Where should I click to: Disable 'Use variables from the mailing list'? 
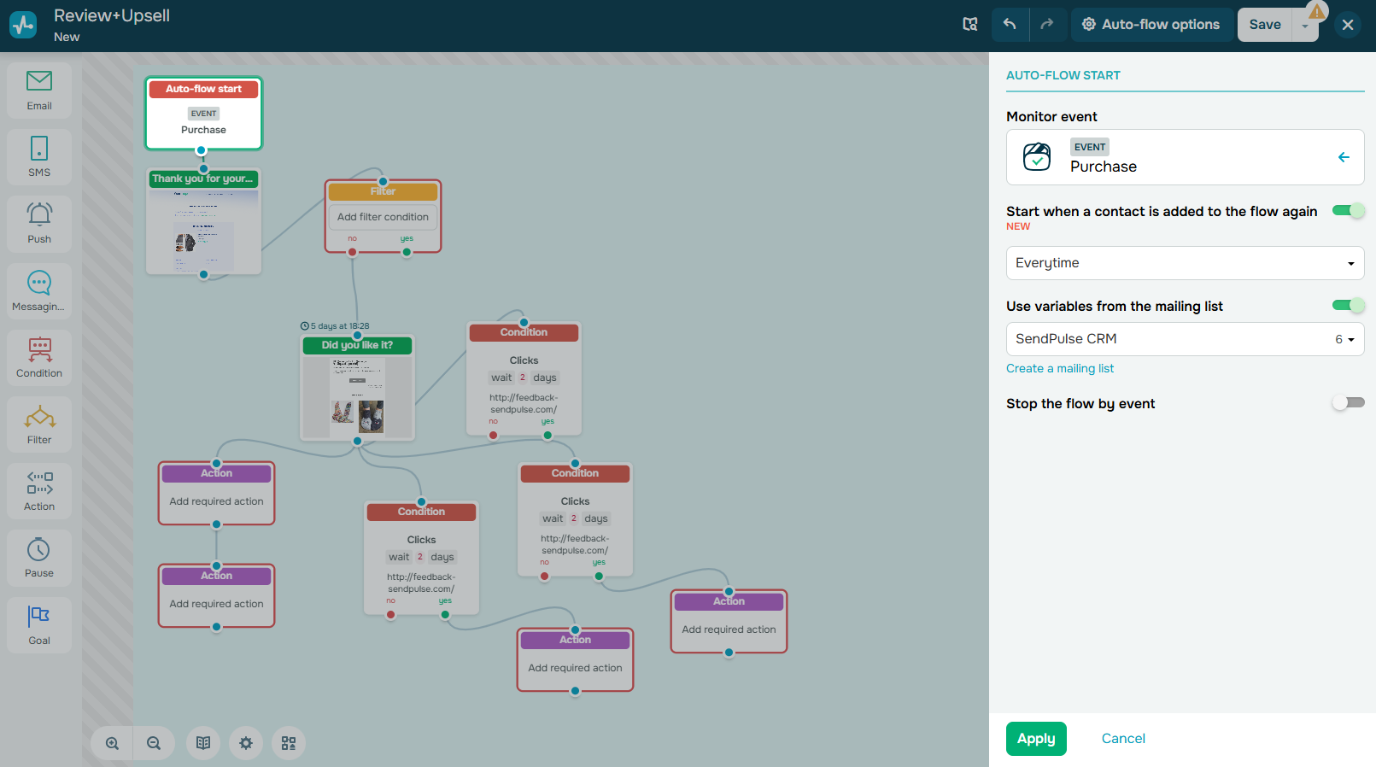coord(1348,306)
